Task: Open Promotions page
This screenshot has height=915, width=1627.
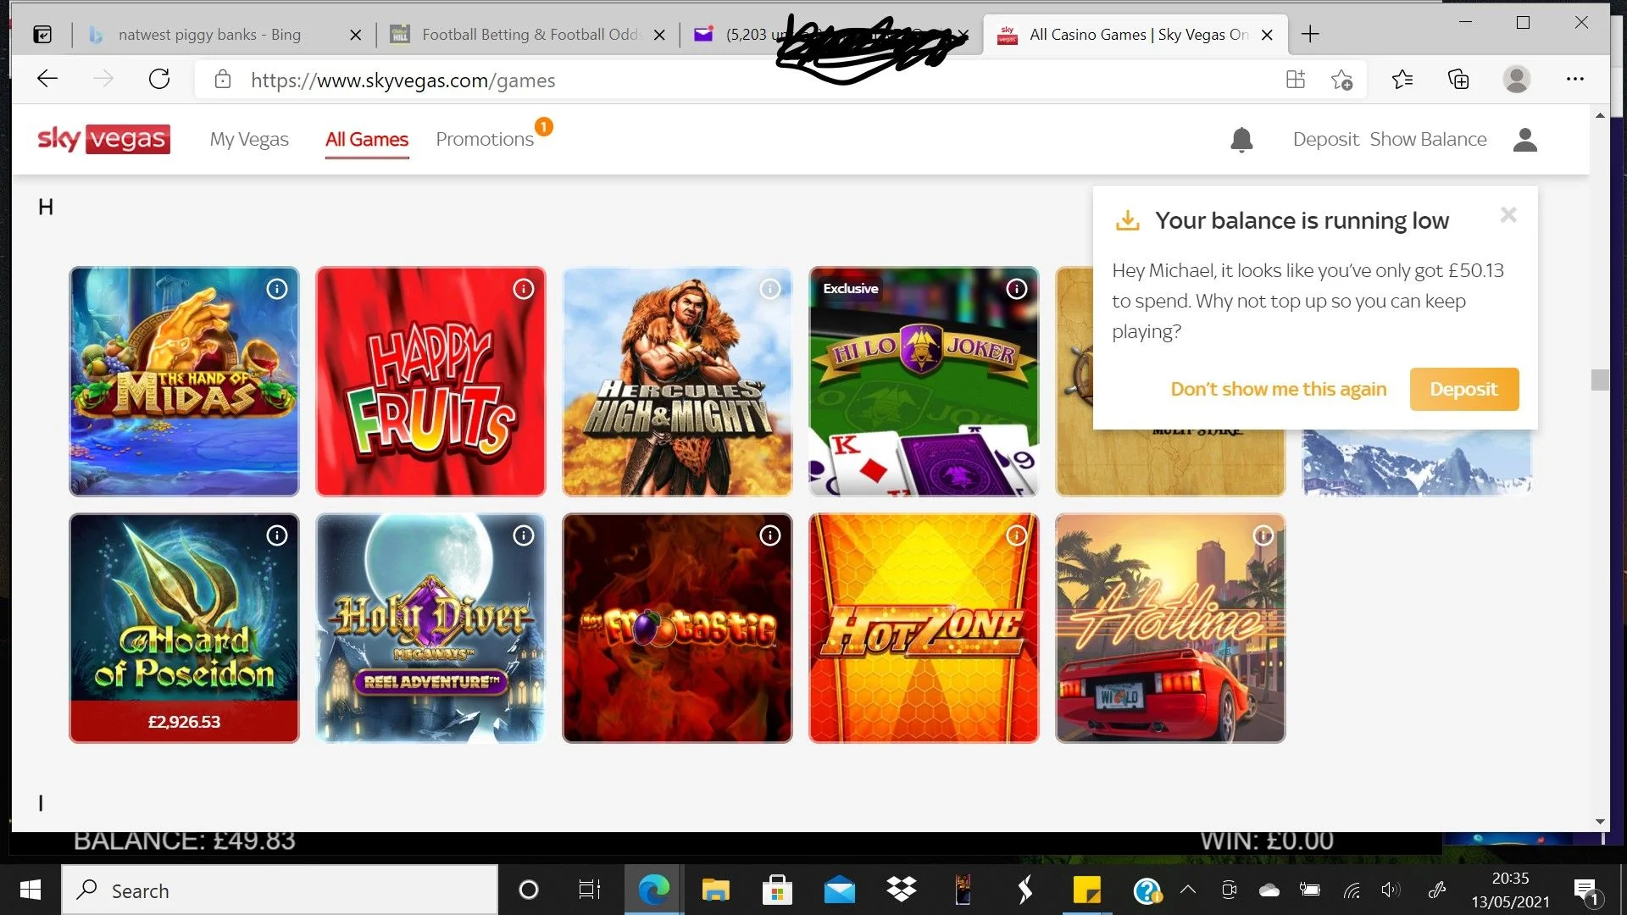Action: point(485,140)
